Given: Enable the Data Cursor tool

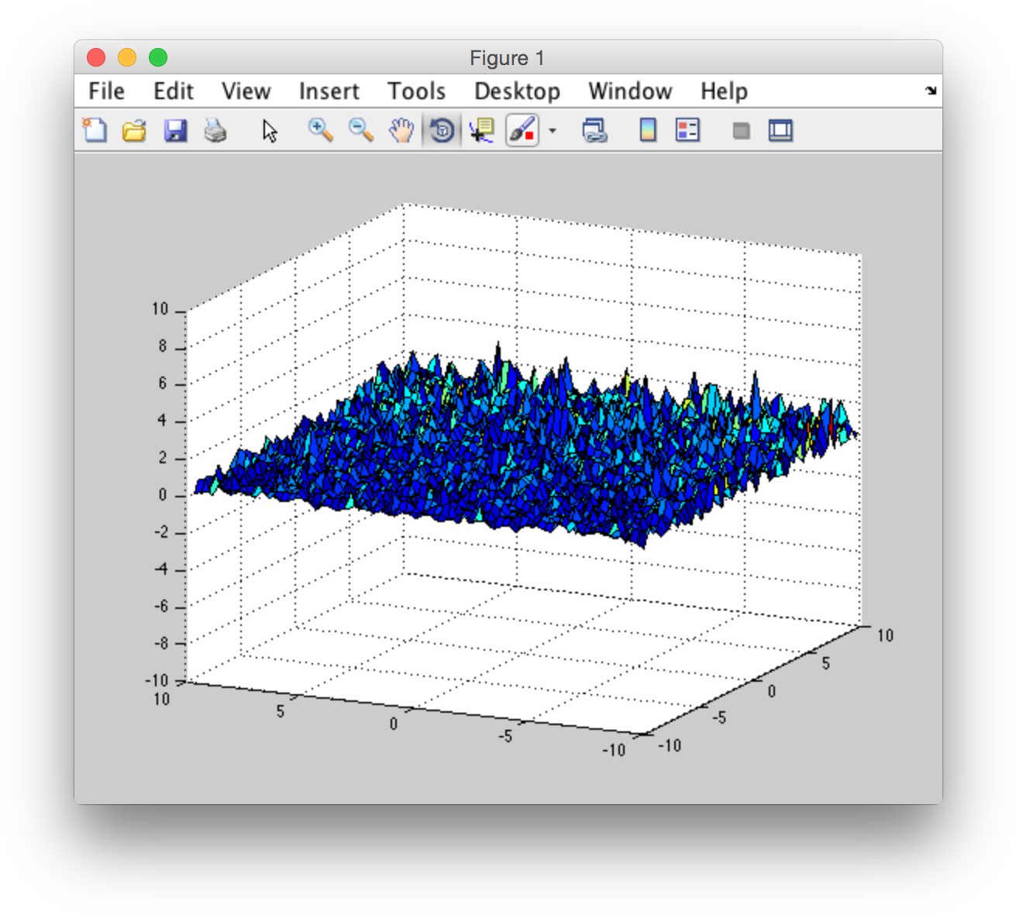Looking at the screenshot, I should (x=481, y=130).
